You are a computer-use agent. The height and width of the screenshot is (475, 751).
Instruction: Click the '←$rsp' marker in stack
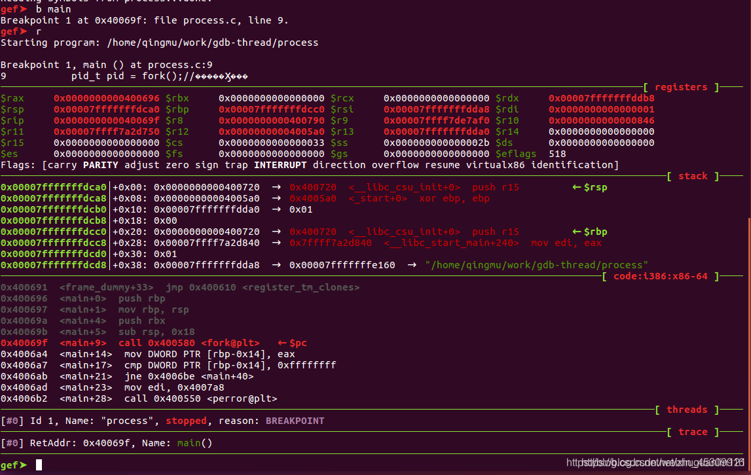tap(590, 187)
